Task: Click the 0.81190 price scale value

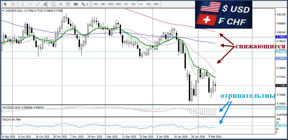Action: click(281, 14)
